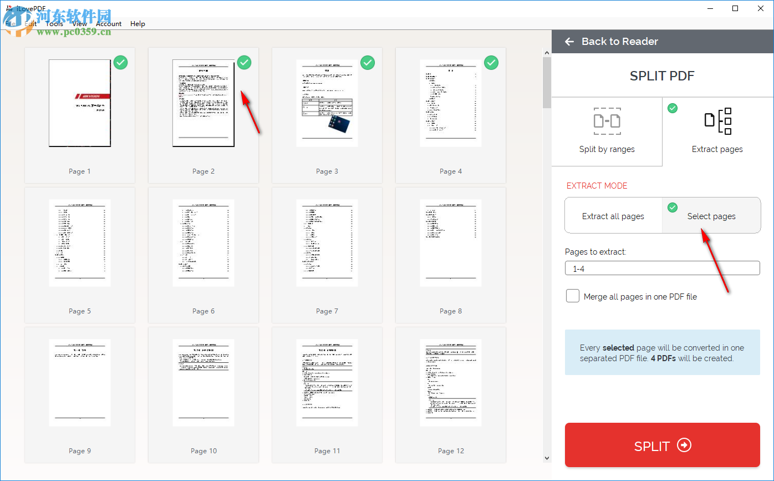Screen dimensions: 774x481
Task: Open the Help menu
Action: click(x=138, y=23)
